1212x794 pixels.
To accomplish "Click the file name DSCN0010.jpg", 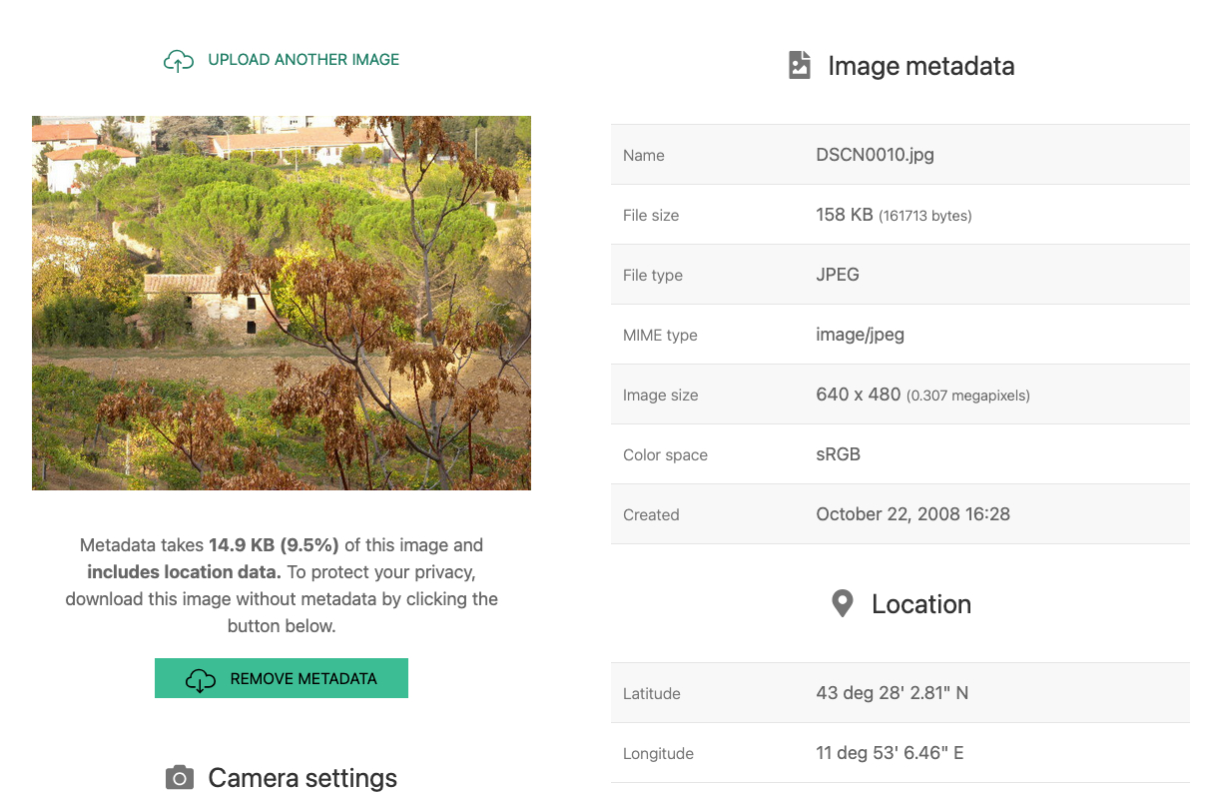I will (875, 155).
